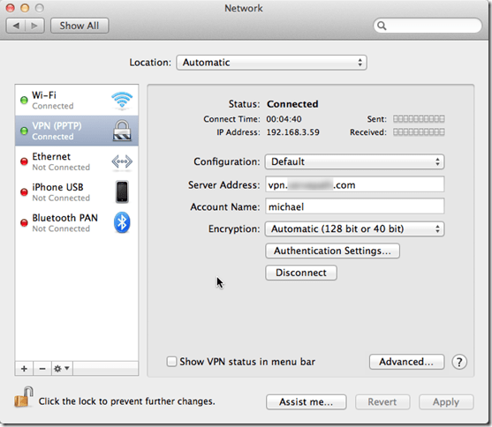Click the Apply button
This screenshot has height=427, width=492.
pyautogui.click(x=446, y=402)
